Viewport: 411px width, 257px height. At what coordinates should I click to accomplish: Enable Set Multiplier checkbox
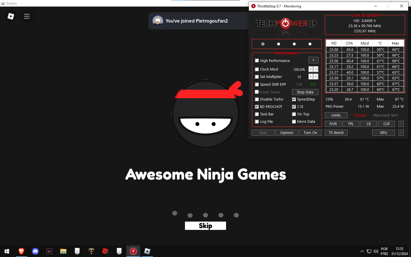257,77
